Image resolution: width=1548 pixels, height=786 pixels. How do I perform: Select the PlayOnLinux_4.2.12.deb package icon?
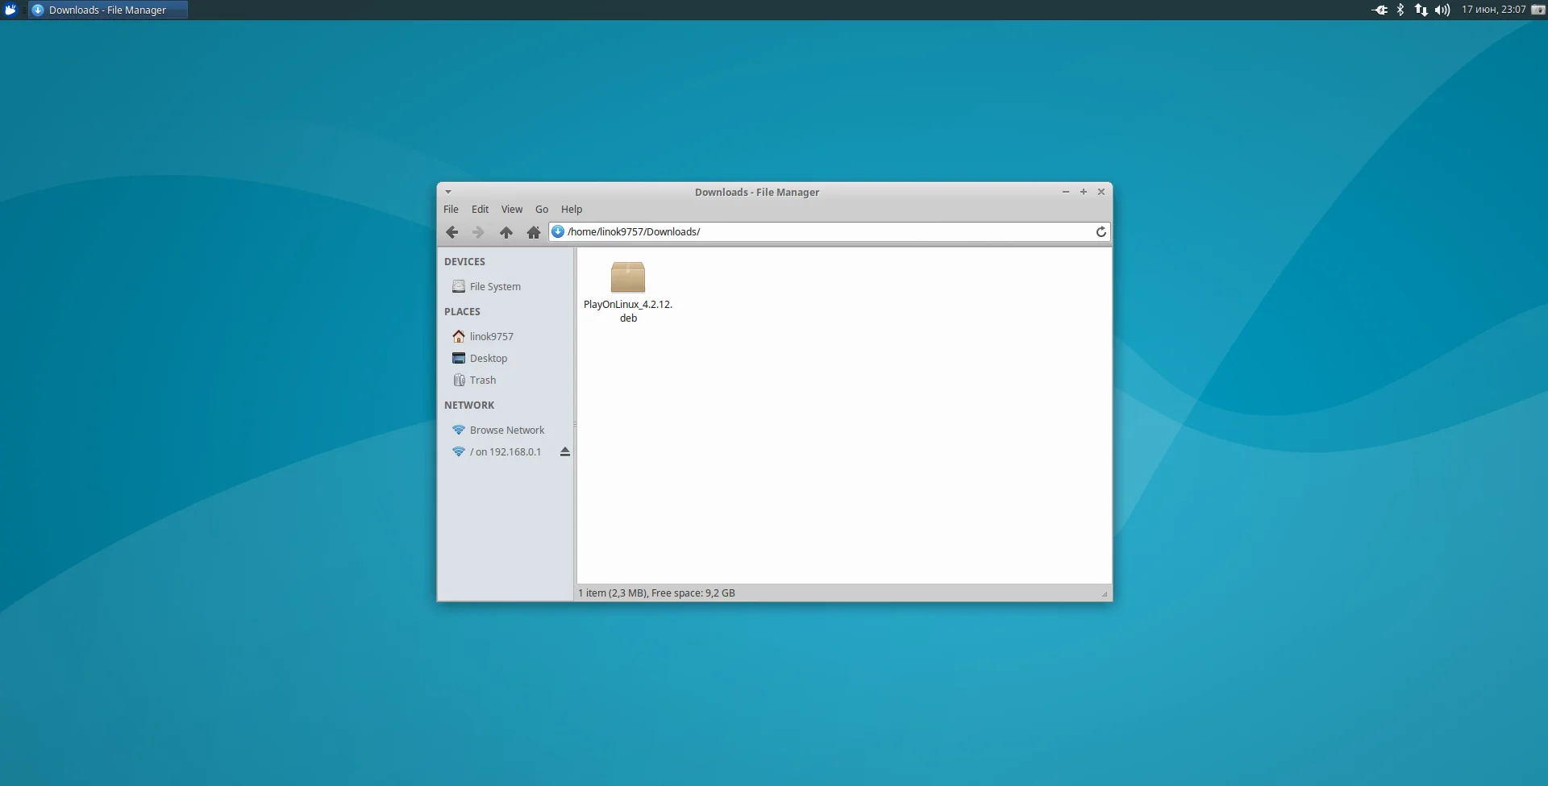click(628, 277)
